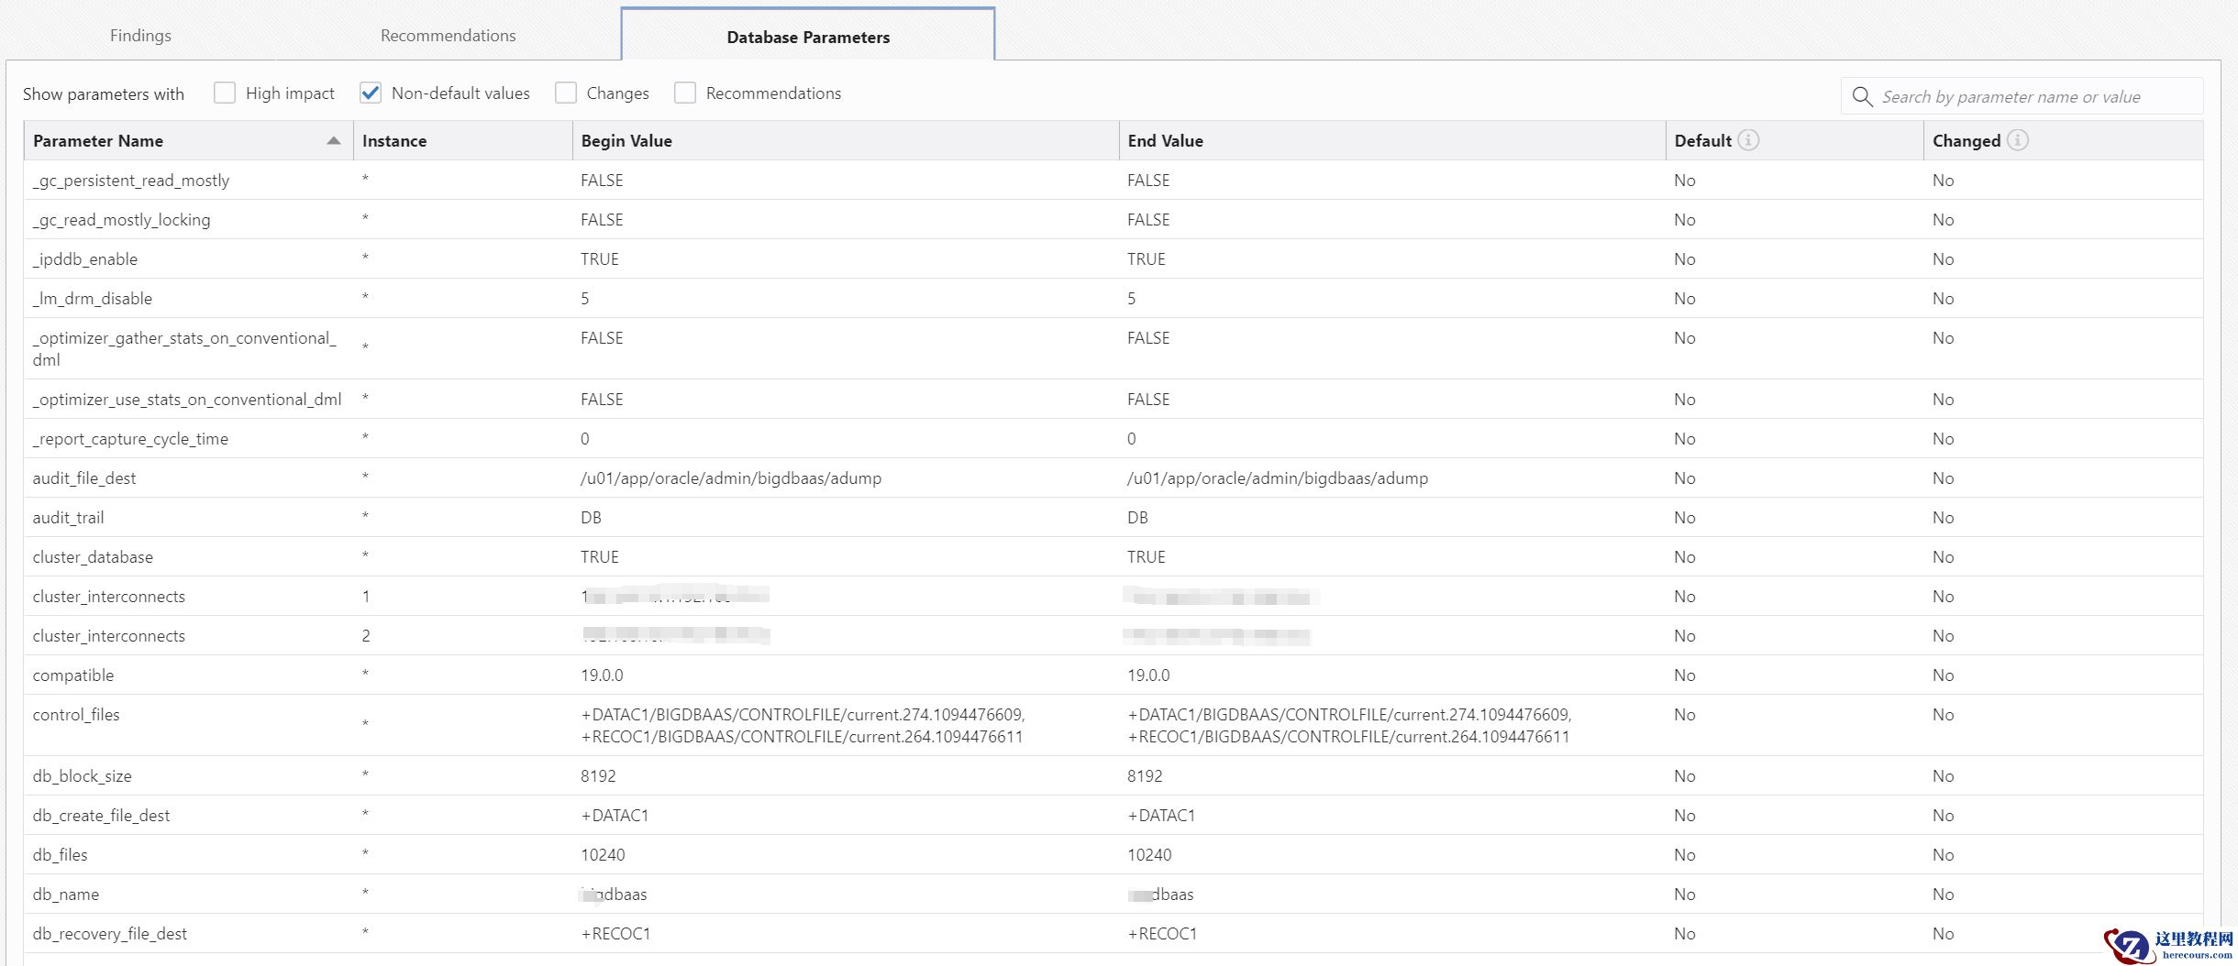Click the Parameter Name sort arrow
This screenshot has width=2238, height=966.
click(x=333, y=141)
